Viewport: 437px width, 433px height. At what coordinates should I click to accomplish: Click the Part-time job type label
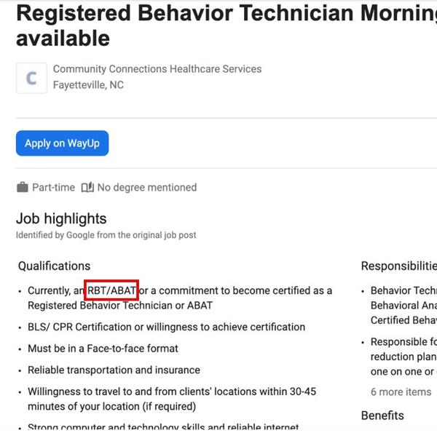(53, 187)
